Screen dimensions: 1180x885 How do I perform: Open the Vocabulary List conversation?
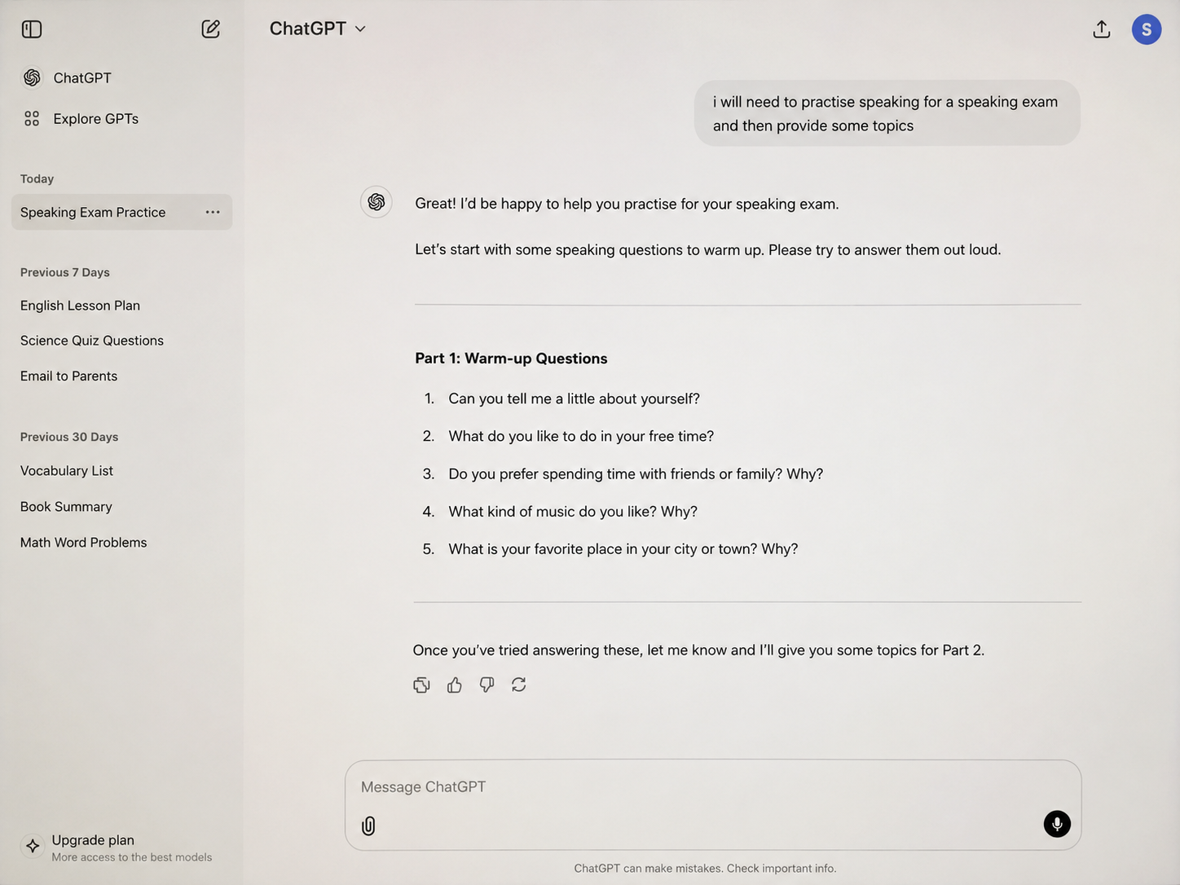point(67,471)
